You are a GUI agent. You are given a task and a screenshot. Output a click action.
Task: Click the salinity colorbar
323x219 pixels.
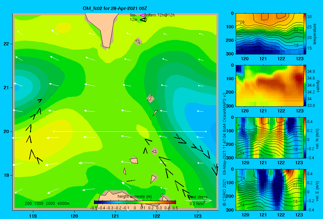click(305, 86)
